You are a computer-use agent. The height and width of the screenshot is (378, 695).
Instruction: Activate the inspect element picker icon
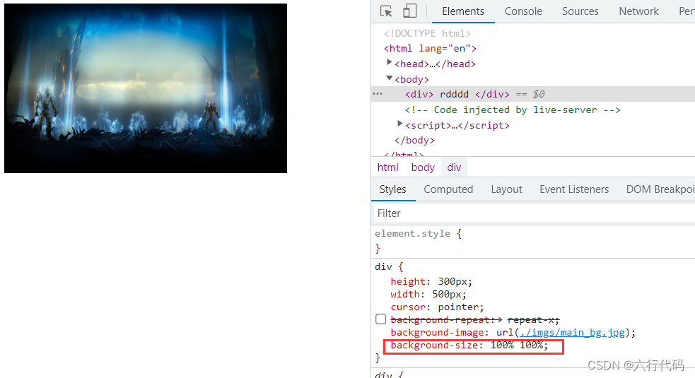(x=386, y=11)
